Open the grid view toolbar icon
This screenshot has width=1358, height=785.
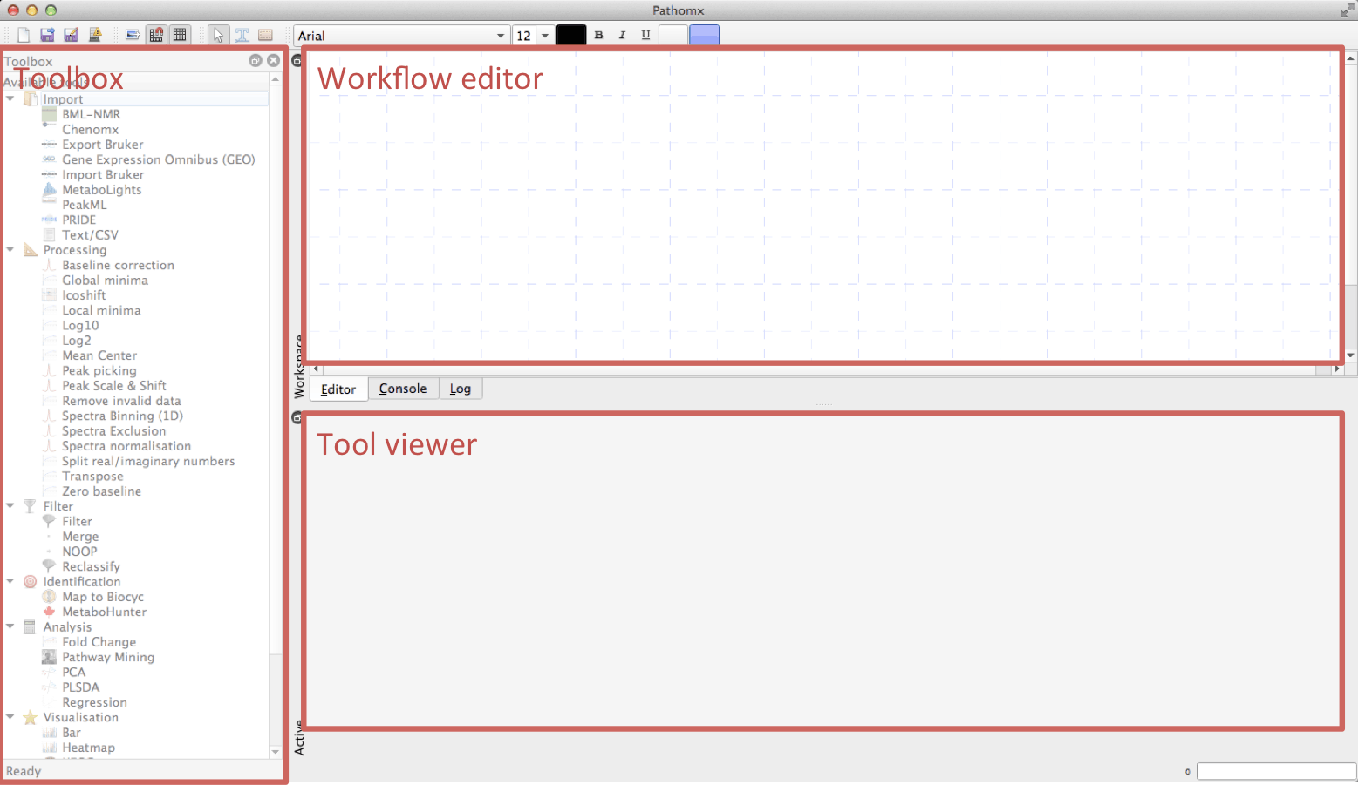click(x=180, y=34)
